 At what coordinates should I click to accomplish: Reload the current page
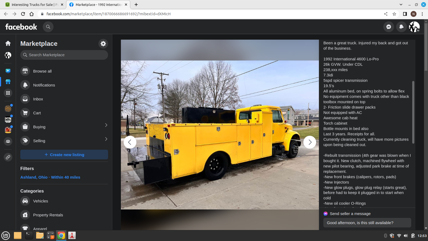point(23,14)
